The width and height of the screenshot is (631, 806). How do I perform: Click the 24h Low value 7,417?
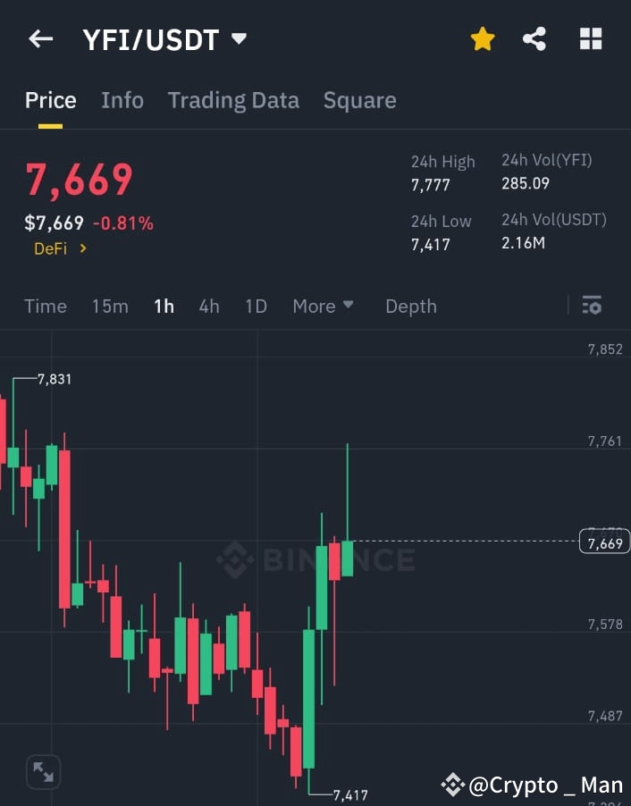point(431,245)
